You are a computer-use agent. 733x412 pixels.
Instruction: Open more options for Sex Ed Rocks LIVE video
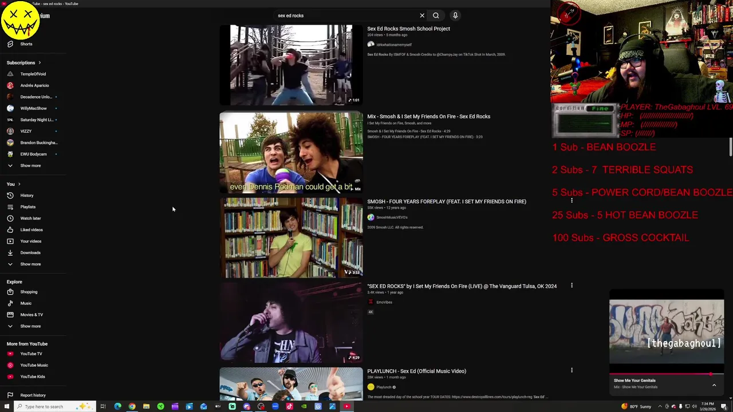click(x=572, y=286)
